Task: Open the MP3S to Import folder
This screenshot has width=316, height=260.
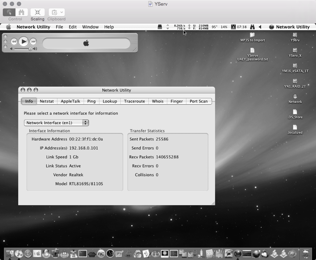Action: 252,38
